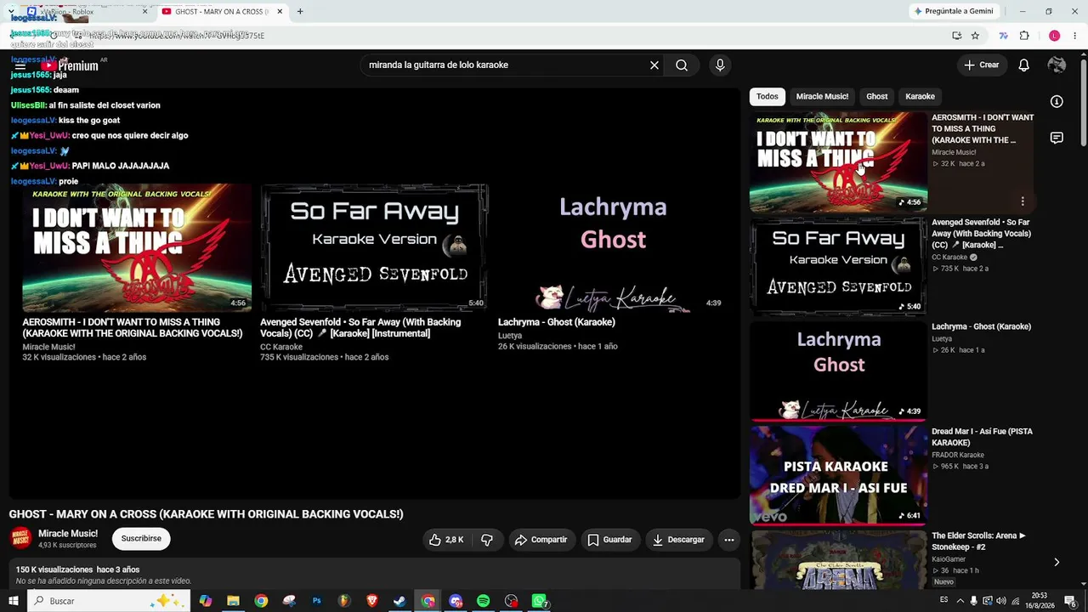
Task: Open Chrome's three-dot menu
Action: pos(1076,36)
